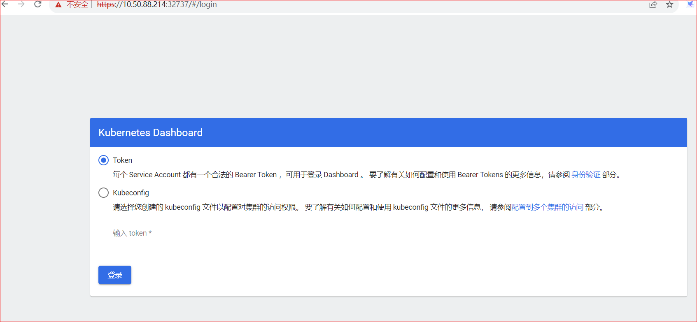Click the Kubeconfig option label text
Image resolution: width=697 pixels, height=322 pixels.
pyautogui.click(x=131, y=193)
